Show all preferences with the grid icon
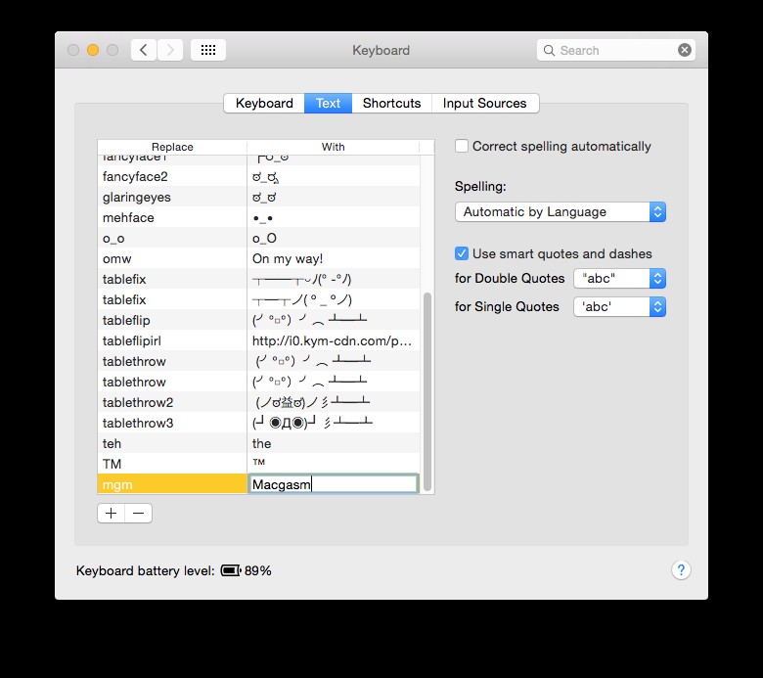Image resolution: width=763 pixels, height=678 pixels. coord(208,50)
